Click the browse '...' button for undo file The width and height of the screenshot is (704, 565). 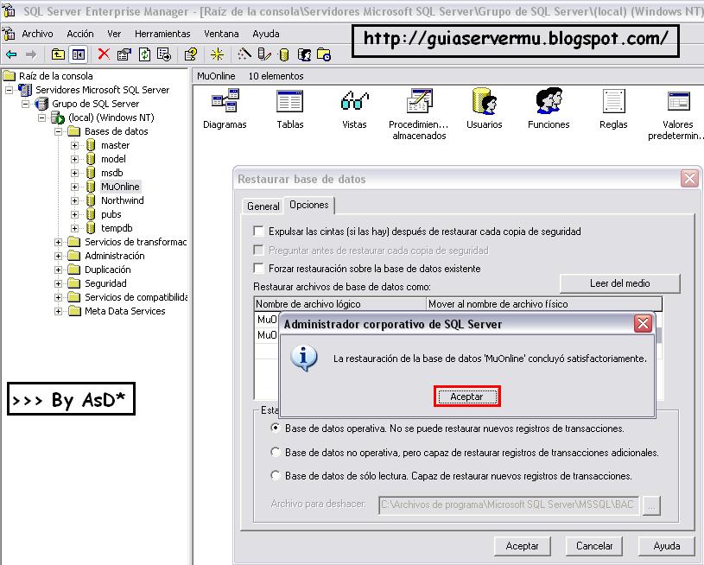click(x=651, y=505)
